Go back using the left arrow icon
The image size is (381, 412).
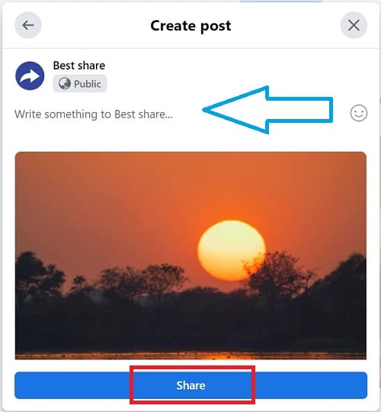[x=28, y=25]
